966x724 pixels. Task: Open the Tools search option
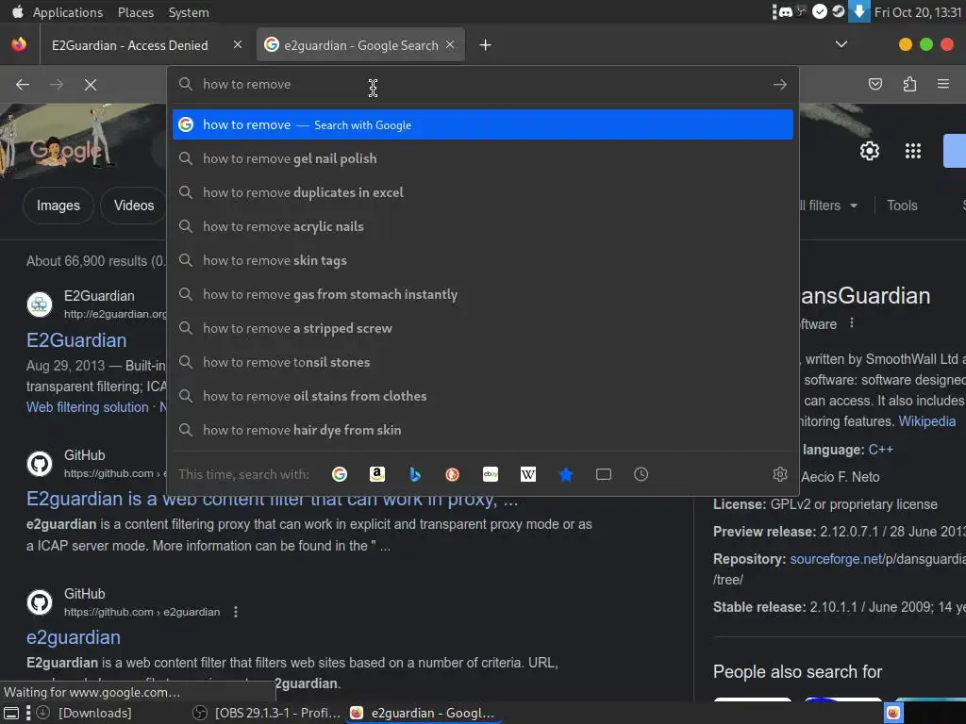902,206
